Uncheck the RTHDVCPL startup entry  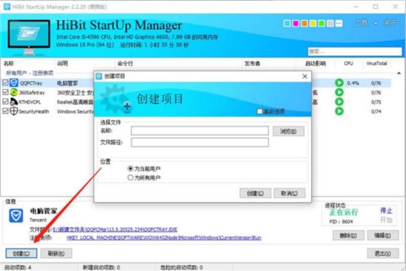click(x=5, y=101)
